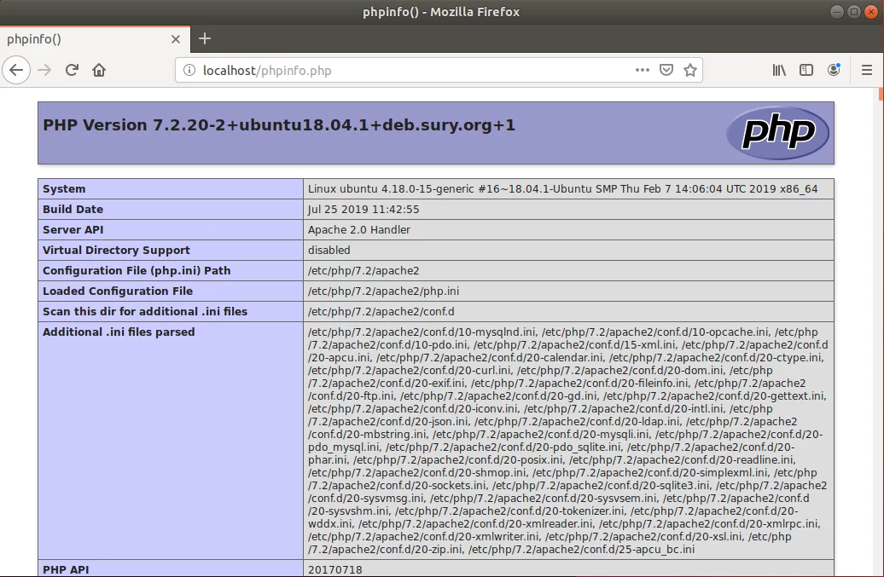Click 'Scan this dir for additional .ini files'

[145, 311]
